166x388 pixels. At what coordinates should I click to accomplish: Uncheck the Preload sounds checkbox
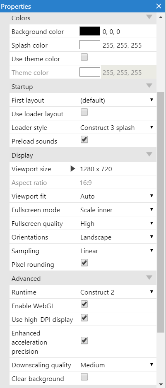(84, 140)
